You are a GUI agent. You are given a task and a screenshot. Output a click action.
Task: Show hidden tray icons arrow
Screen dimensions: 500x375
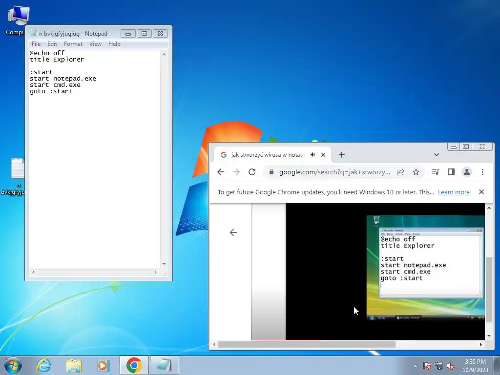[415, 366]
